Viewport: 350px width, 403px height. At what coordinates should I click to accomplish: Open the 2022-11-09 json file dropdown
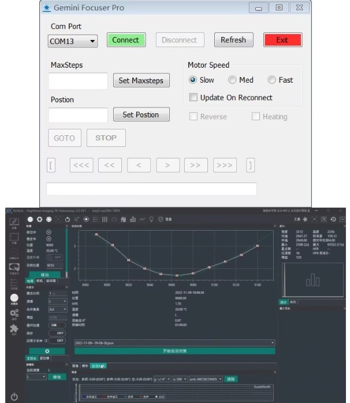[x=174, y=343]
